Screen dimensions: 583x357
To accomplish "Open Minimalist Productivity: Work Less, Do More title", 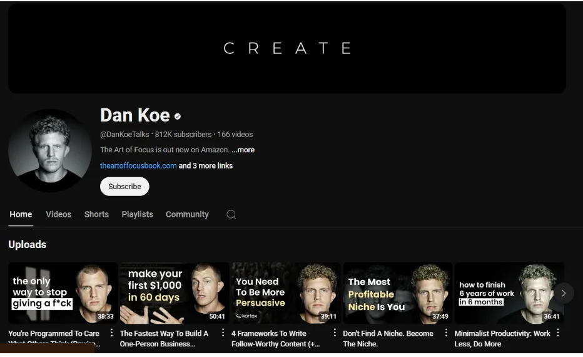I will [x=502, y=339].
